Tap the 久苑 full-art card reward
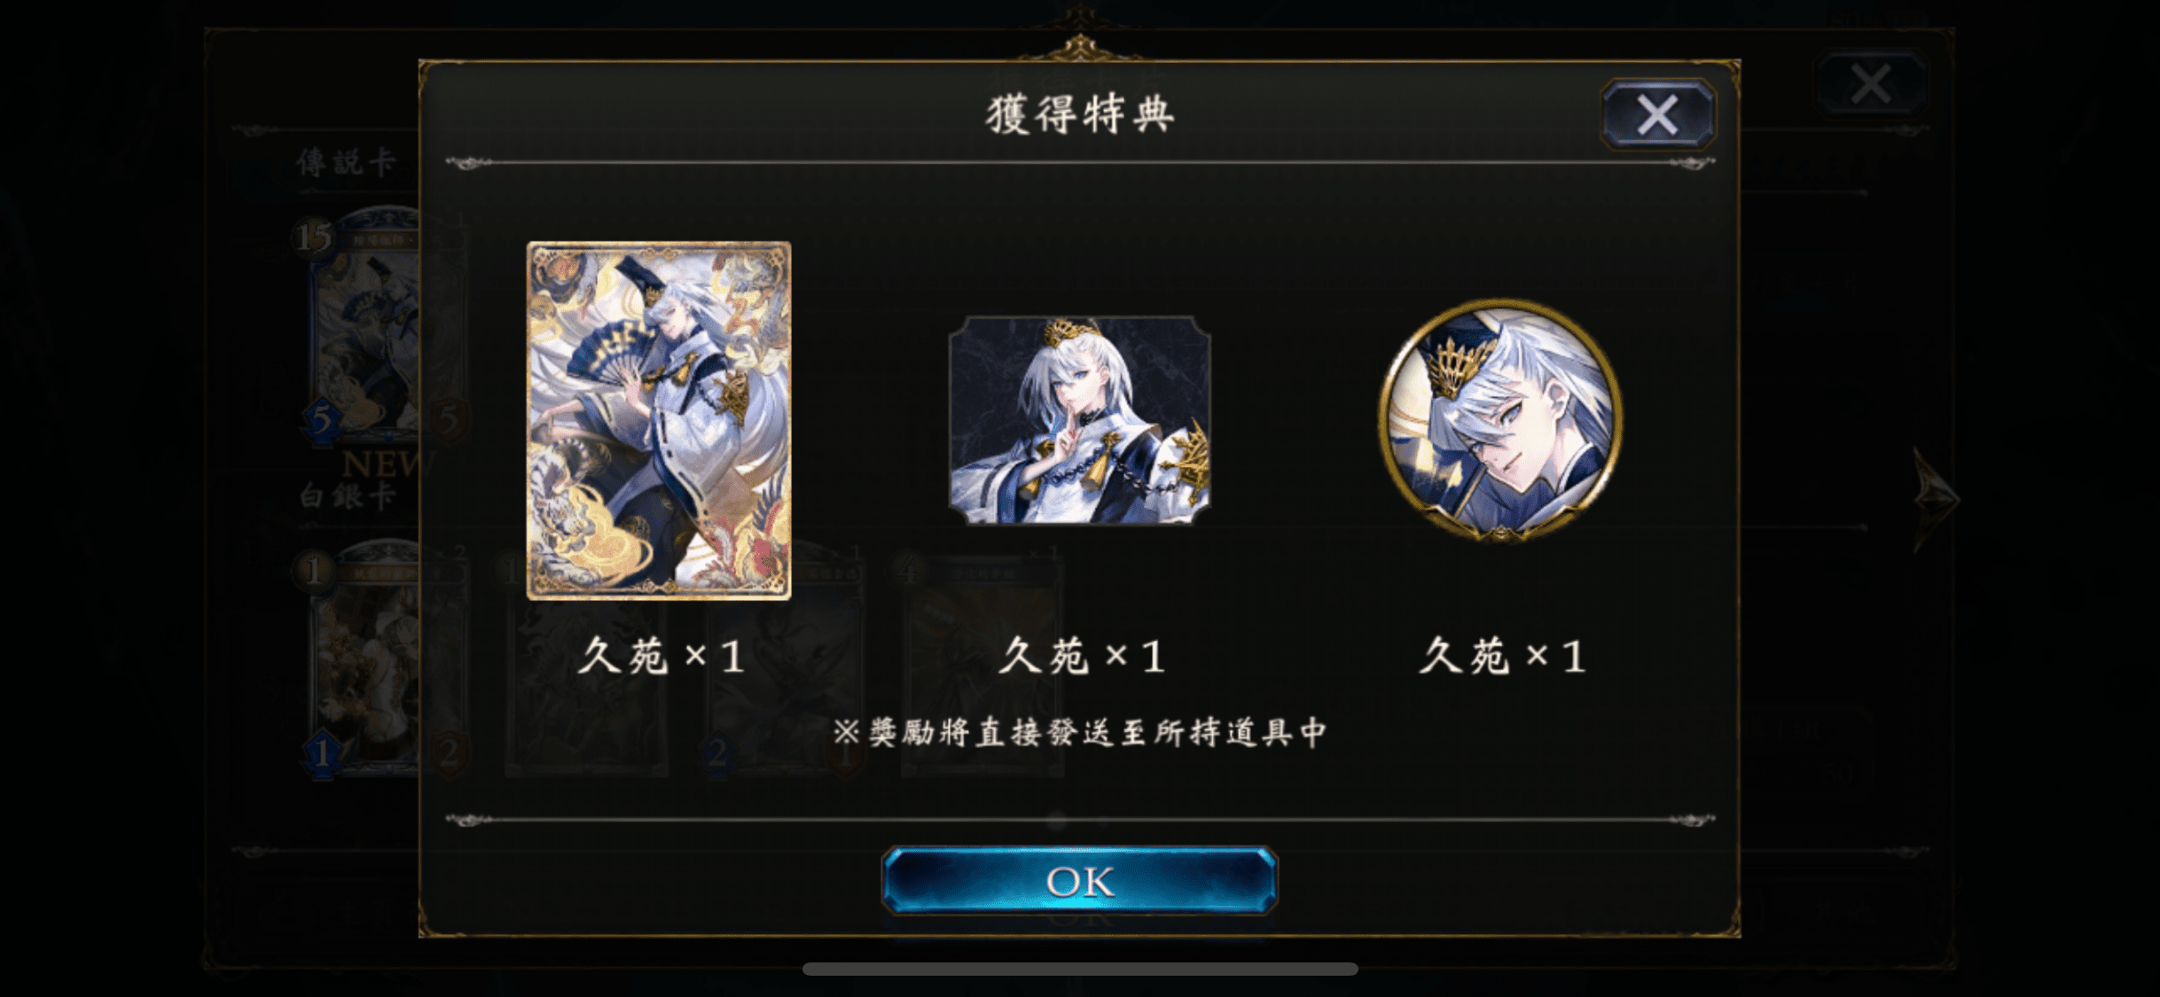The width and height of the screenshot is (2160, 997). [x=659, y=421]
